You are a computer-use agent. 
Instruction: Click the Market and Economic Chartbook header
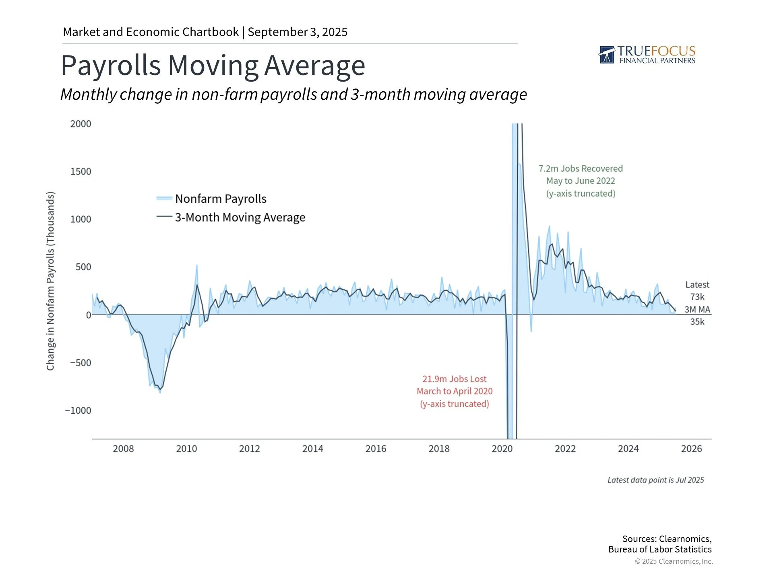click(x=205, y=32)
